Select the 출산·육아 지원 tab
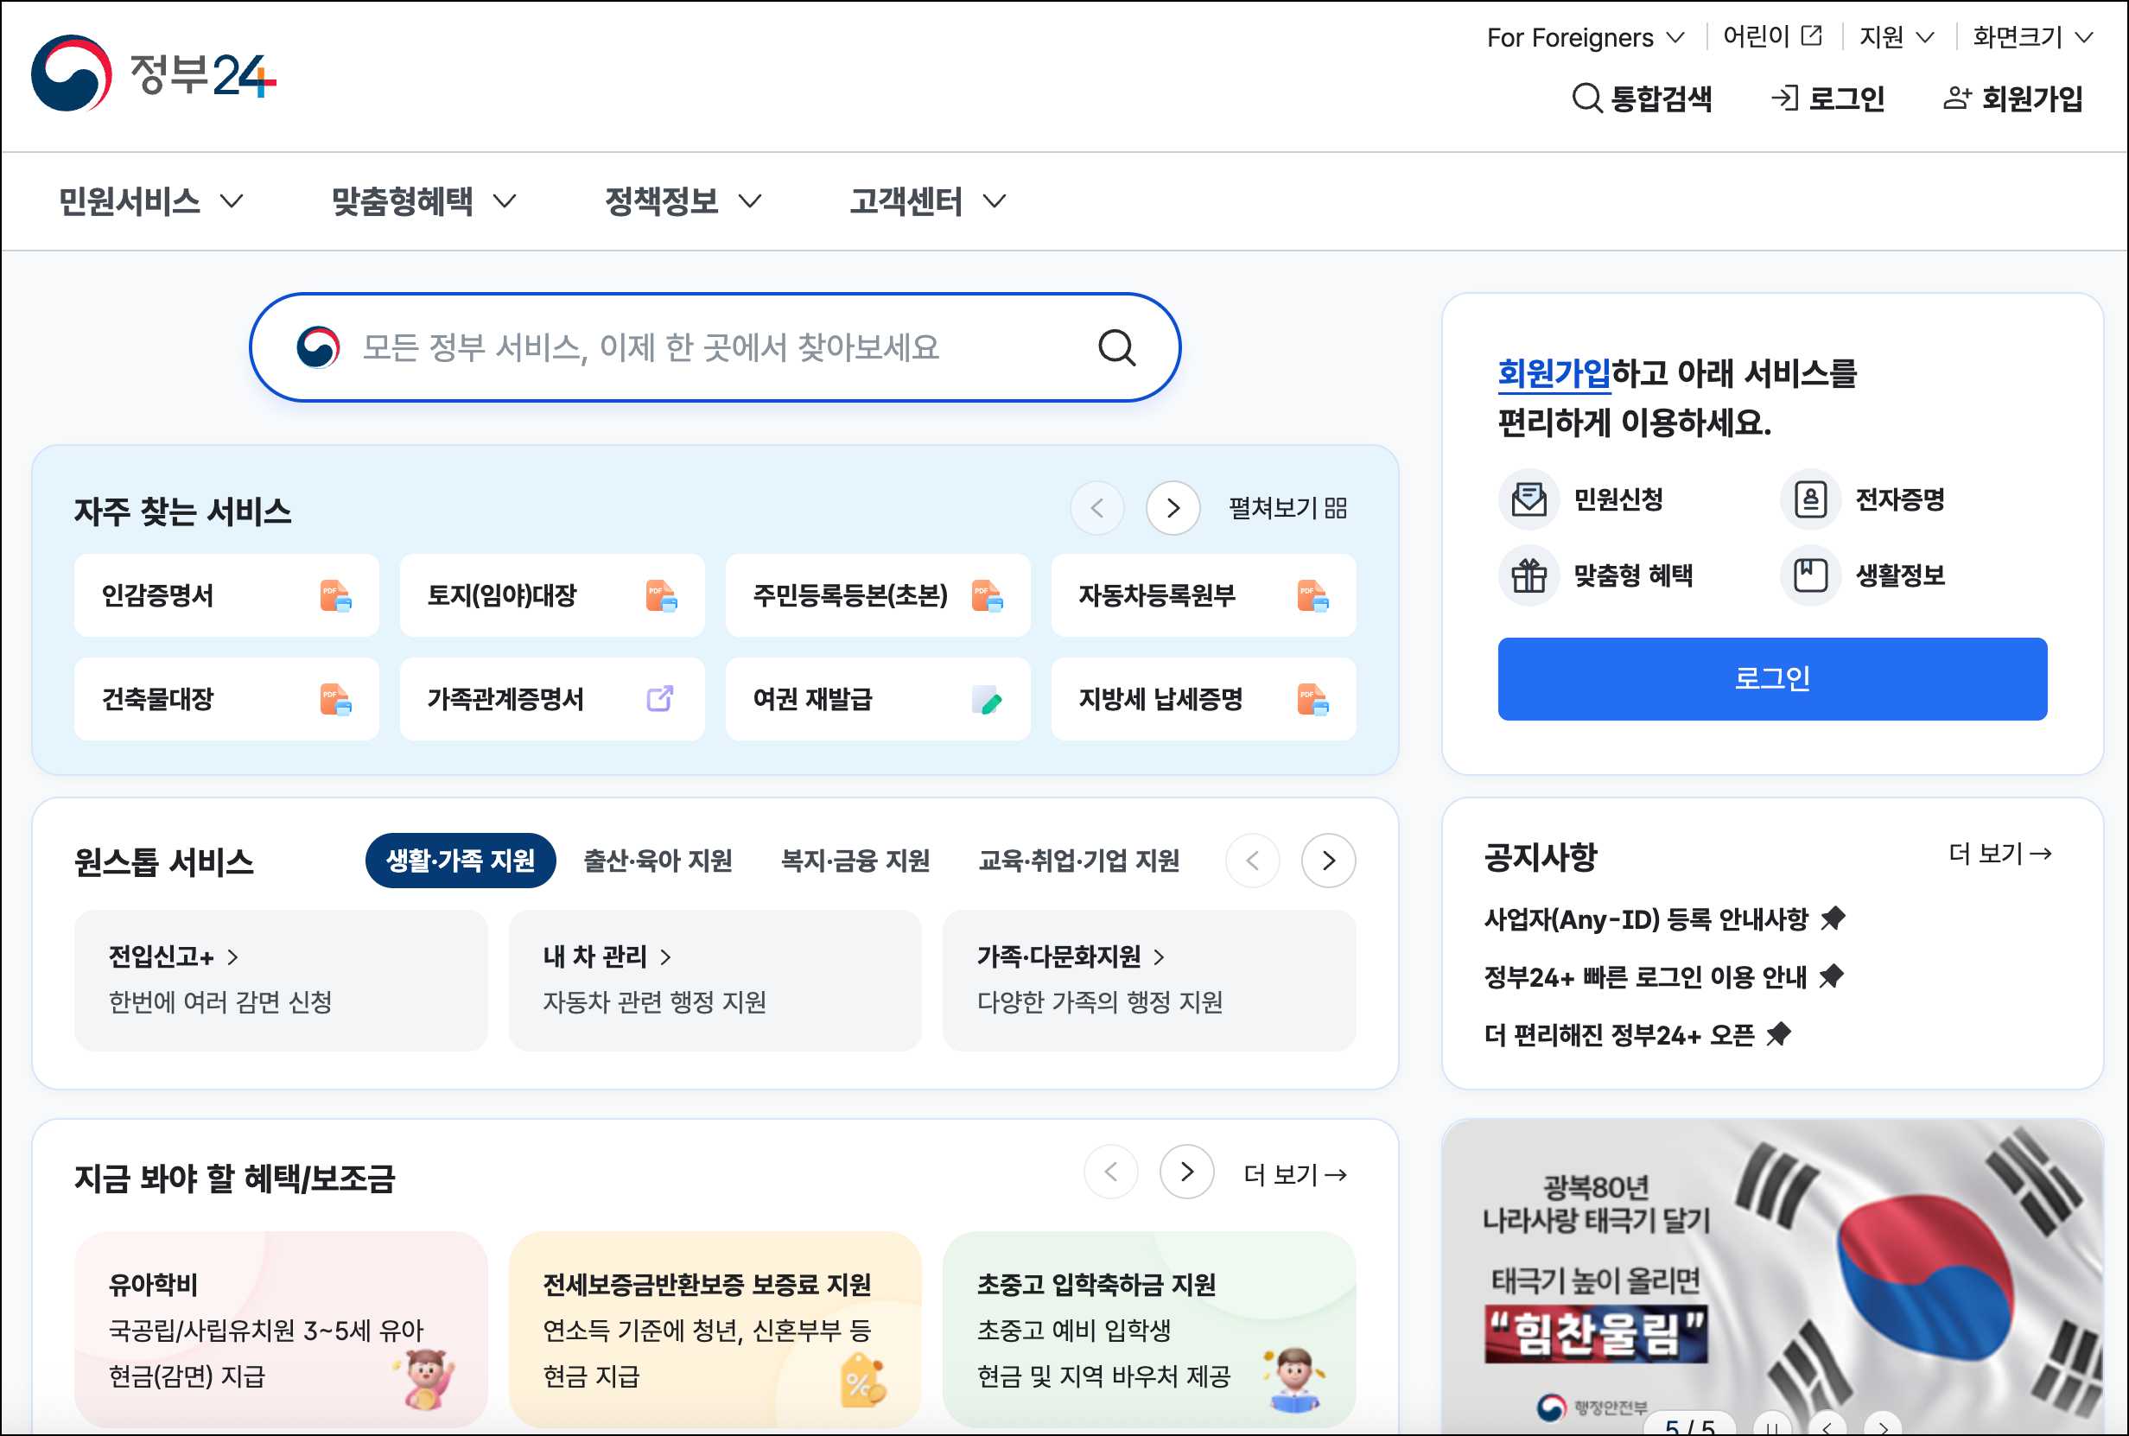 658,861
